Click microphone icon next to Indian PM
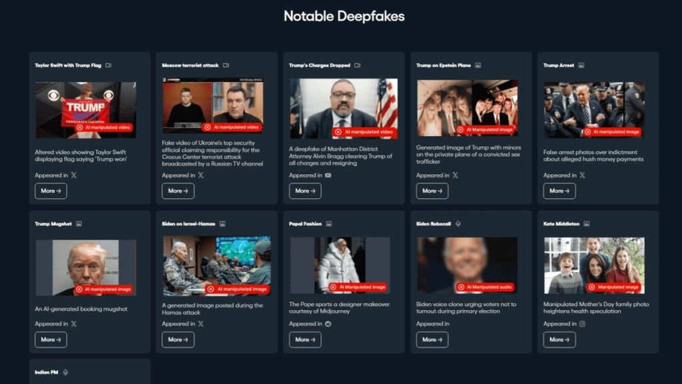682x384 pixels. pyautogui.click(x=65, y=372)
